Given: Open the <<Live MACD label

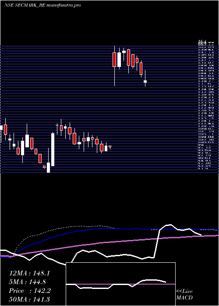Looking at the screenshot, I should [x=184, y=295].
